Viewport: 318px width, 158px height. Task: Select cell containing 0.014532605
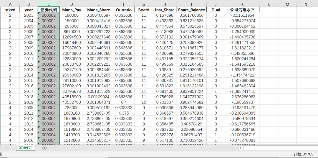point(98,135)
